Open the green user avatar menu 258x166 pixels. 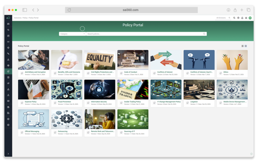[250, 18]
